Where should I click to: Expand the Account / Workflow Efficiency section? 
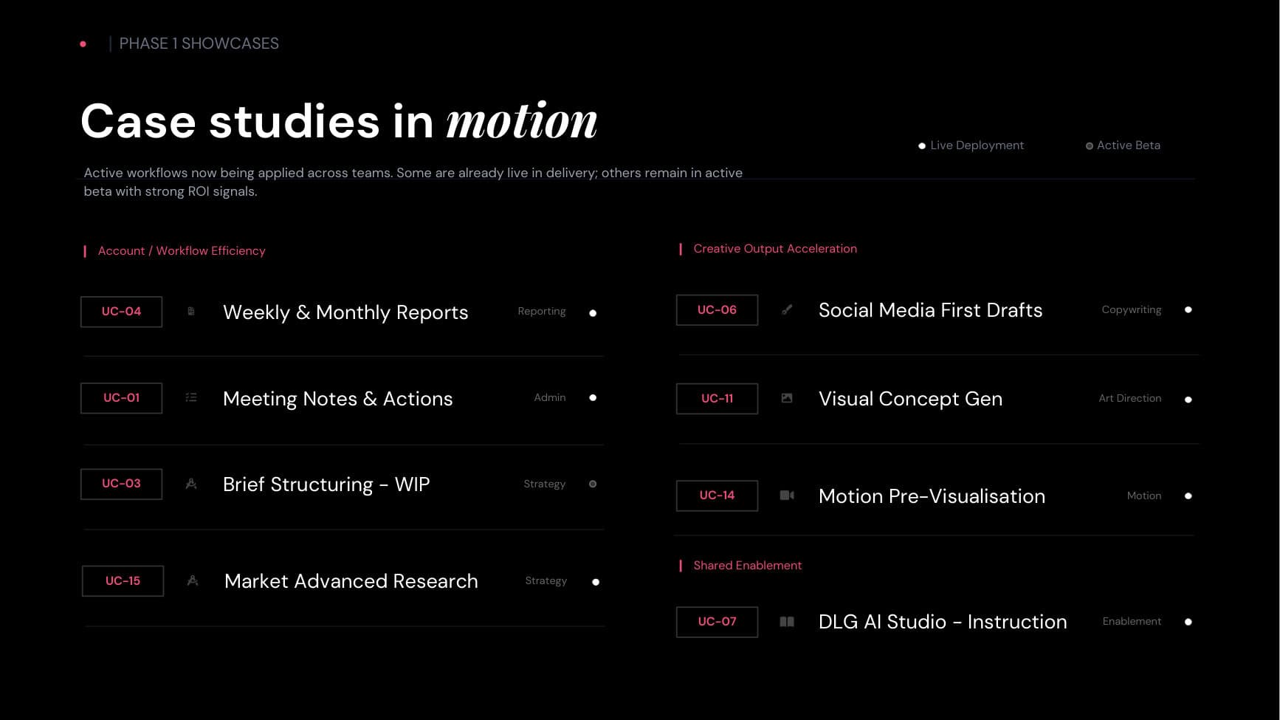click(181, 250)
